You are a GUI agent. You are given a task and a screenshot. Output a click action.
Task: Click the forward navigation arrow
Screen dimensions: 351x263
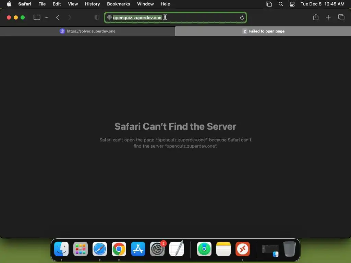70,17
